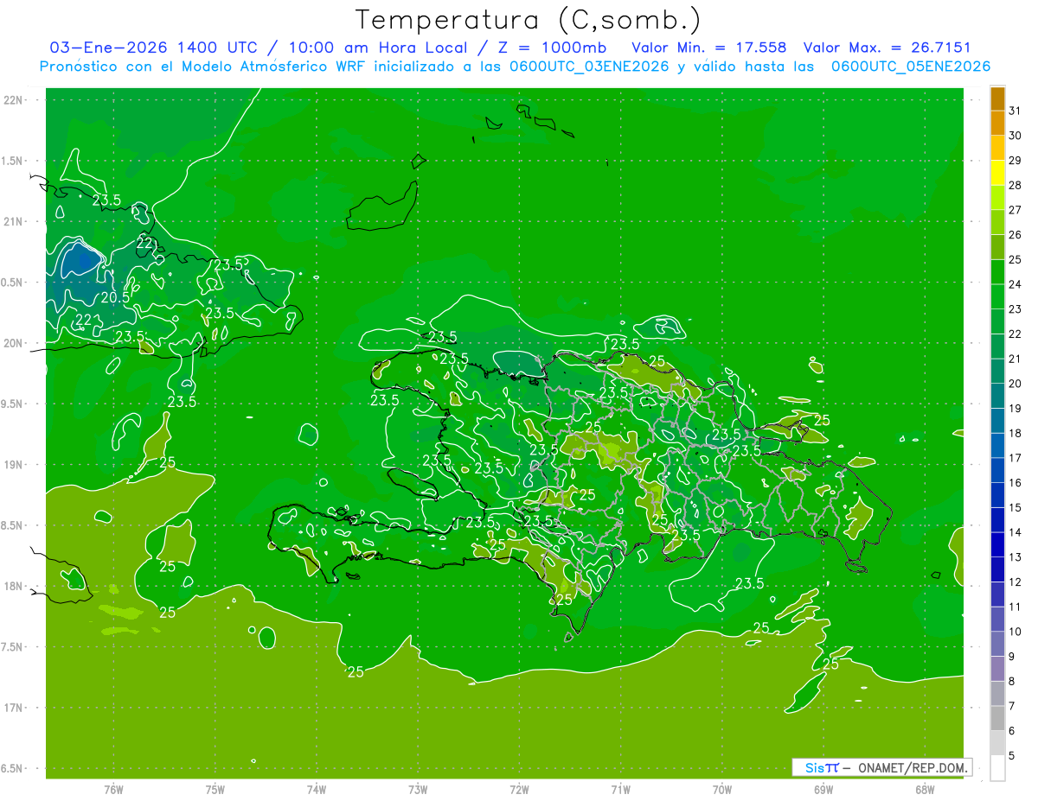
Task: Click legend value 27 on the color scale
Action: 1016,210
